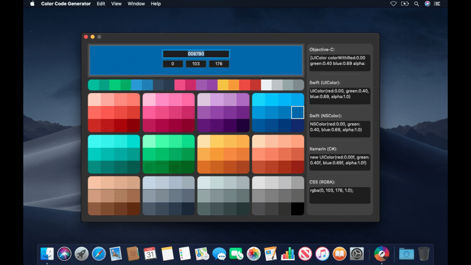Choose lightest cyan swatch in teal palette
This screenshot has width=471, height=265.
tap(94, 141)
